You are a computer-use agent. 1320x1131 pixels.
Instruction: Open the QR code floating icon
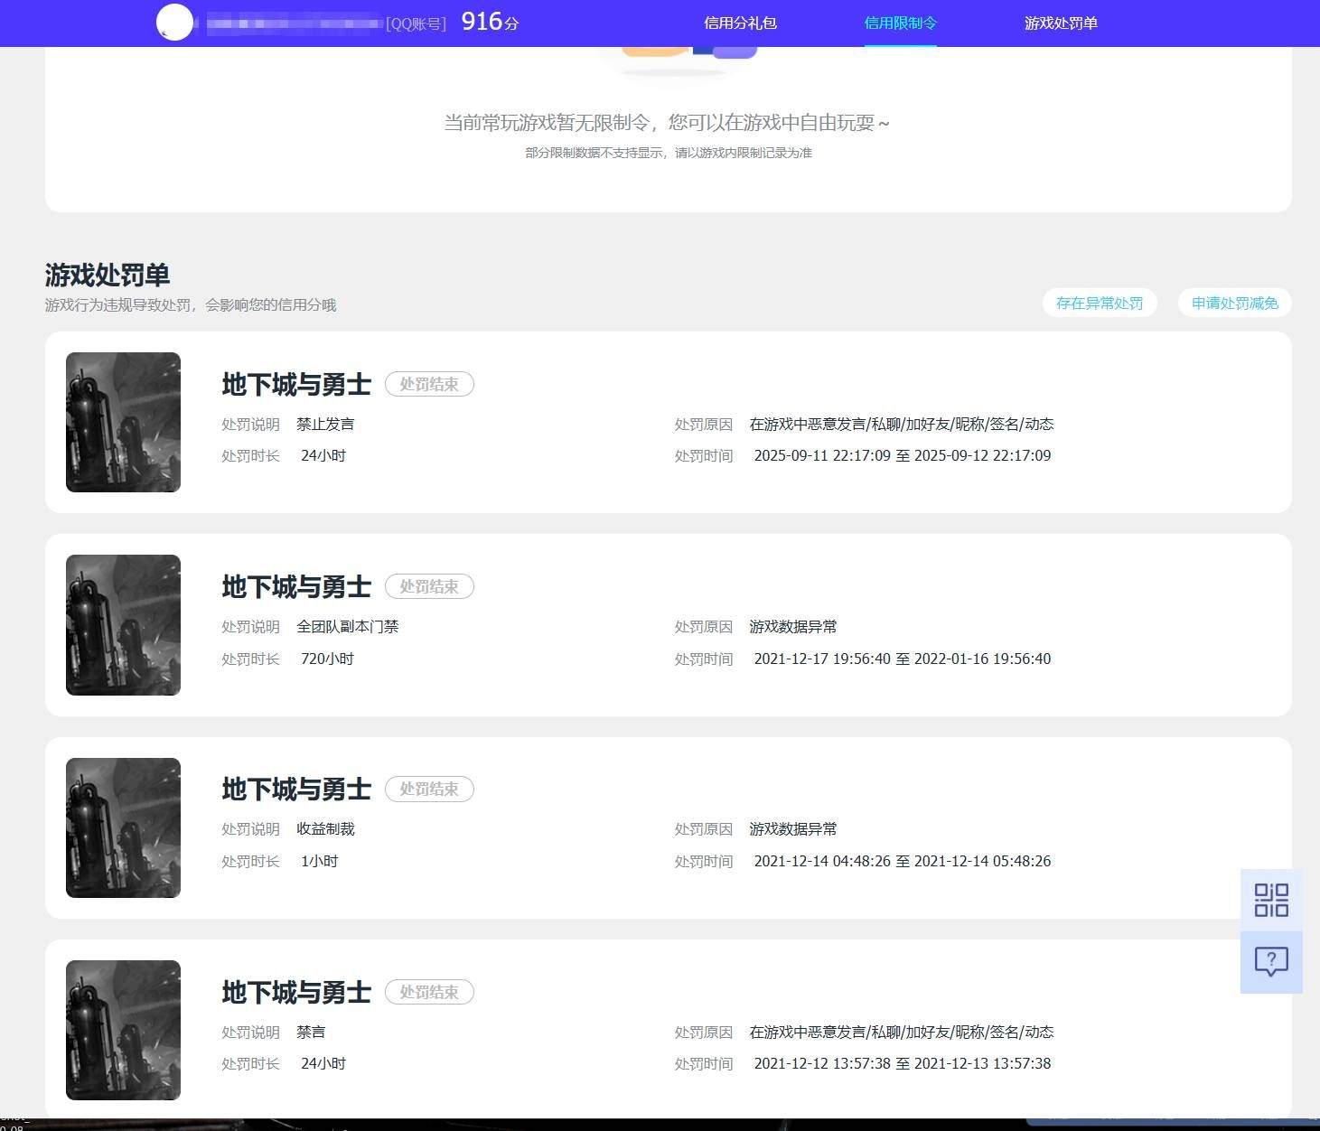[1271, 900]
